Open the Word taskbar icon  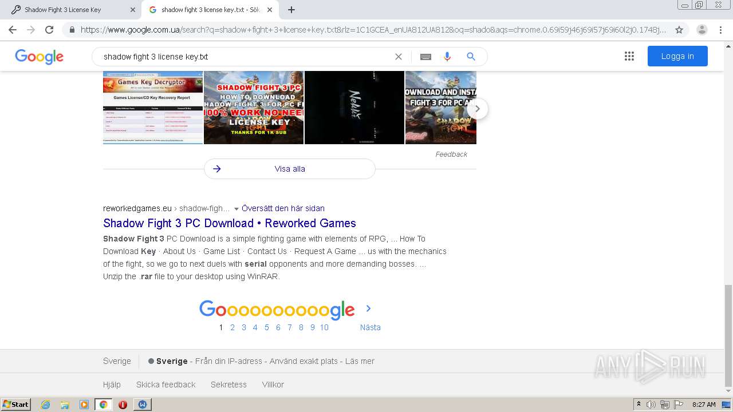point(142,405)
